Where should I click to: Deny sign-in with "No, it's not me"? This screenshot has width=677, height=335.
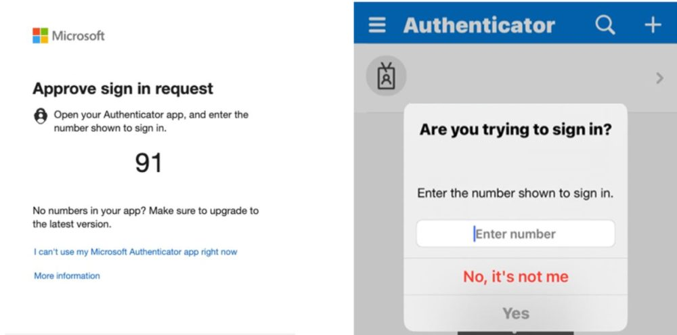tap(515, 276)
